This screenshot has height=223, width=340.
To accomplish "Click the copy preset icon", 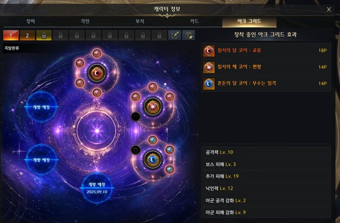I will click(x=188, y=35).
